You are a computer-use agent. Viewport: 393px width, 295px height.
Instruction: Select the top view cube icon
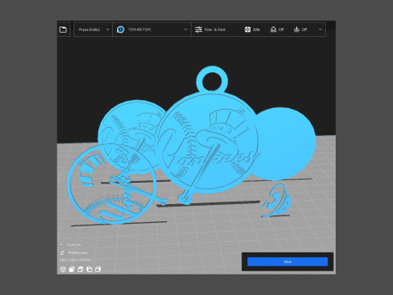tap(80, 270)
